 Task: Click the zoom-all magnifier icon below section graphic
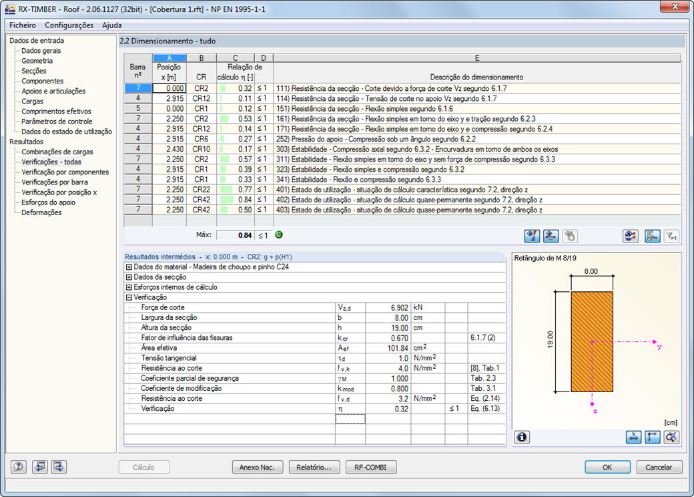click(x=671, y=437)
